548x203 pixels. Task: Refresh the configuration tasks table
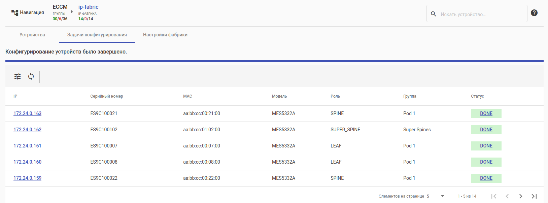coord(31,76)
